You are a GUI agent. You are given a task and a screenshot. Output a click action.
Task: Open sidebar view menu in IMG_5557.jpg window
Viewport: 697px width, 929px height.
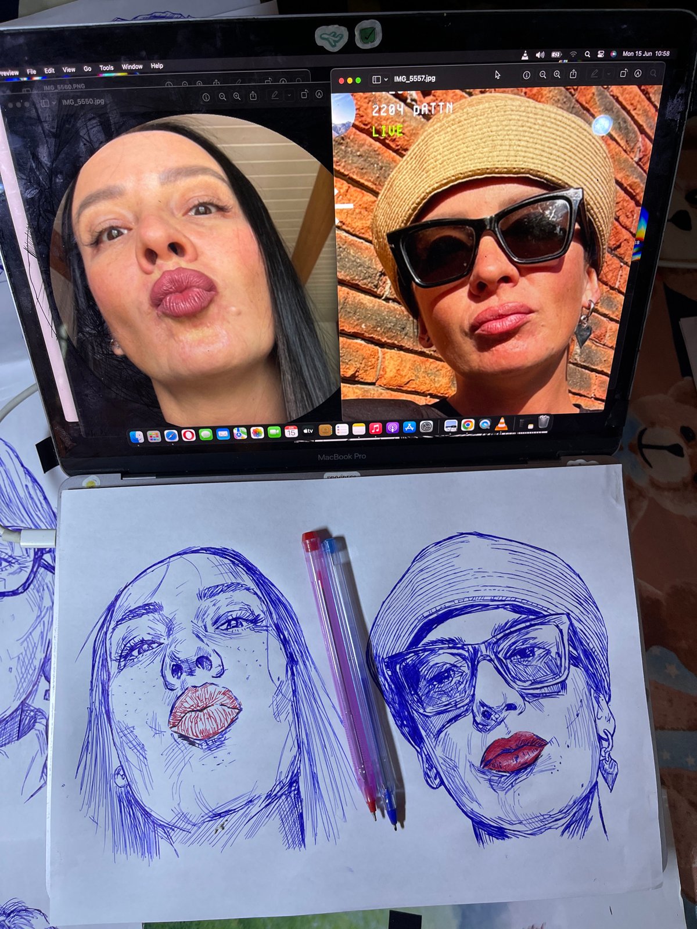[380, 79]
